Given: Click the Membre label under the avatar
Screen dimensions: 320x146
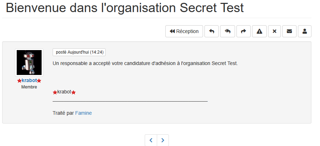Looking at the screenshot, I should (29, 87).
